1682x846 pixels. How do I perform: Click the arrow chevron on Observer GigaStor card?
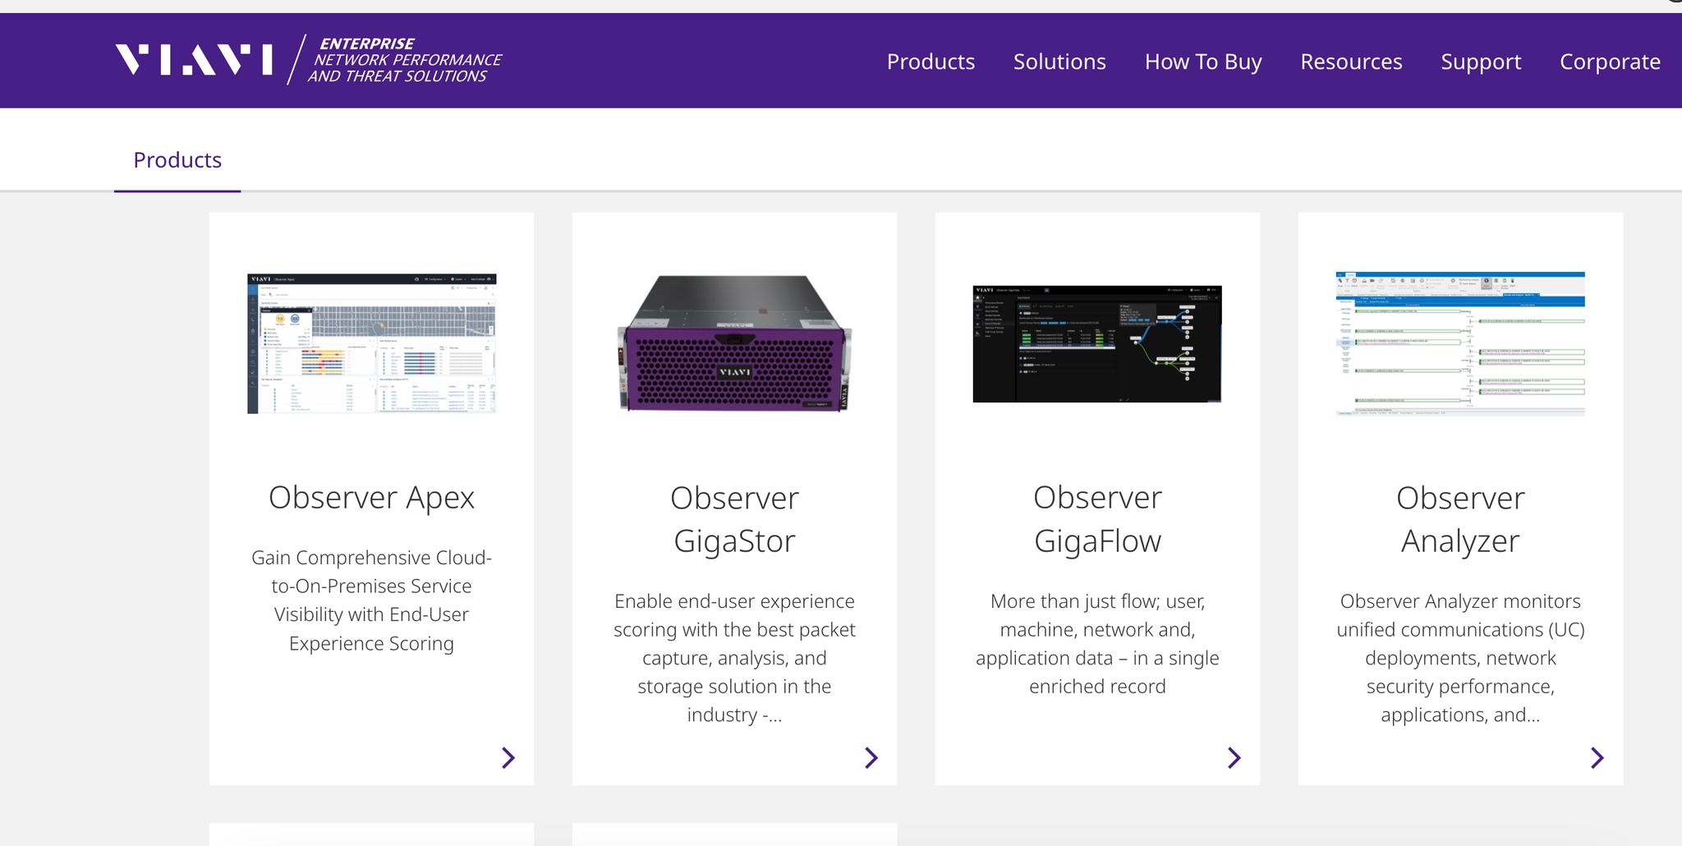tap(871, 757)
